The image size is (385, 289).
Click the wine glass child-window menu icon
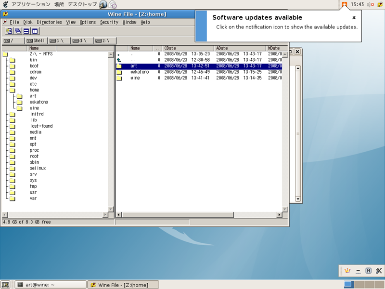click(x=5, y=22)
